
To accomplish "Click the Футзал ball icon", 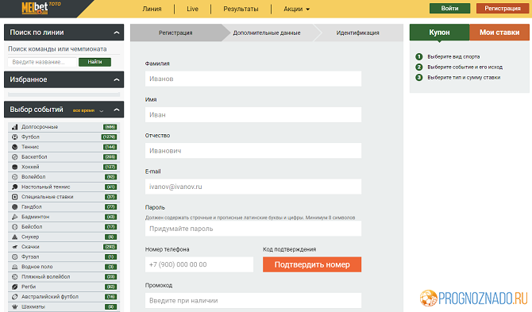I will pos(14,256).
